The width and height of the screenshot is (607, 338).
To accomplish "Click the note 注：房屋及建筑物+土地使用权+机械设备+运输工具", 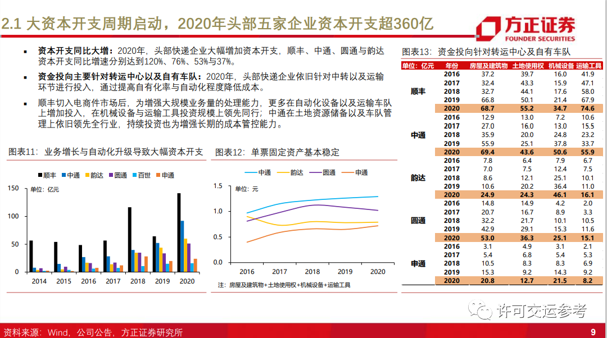I will [284, 285].
